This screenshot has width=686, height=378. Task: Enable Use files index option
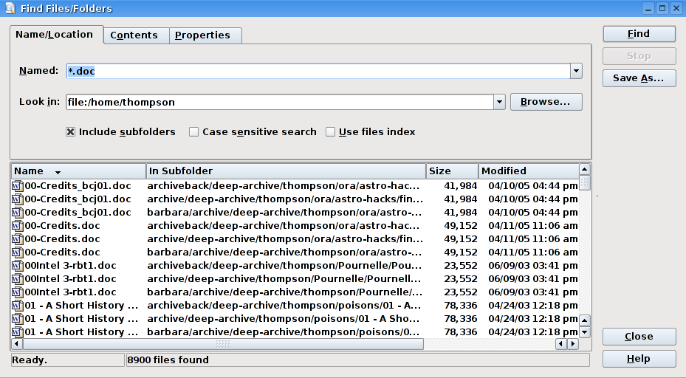tap(331, 132)
